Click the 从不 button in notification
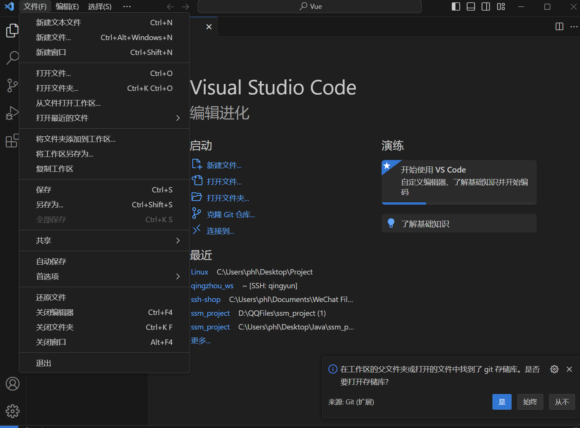580x428 pixels. [x=562, y=402]
